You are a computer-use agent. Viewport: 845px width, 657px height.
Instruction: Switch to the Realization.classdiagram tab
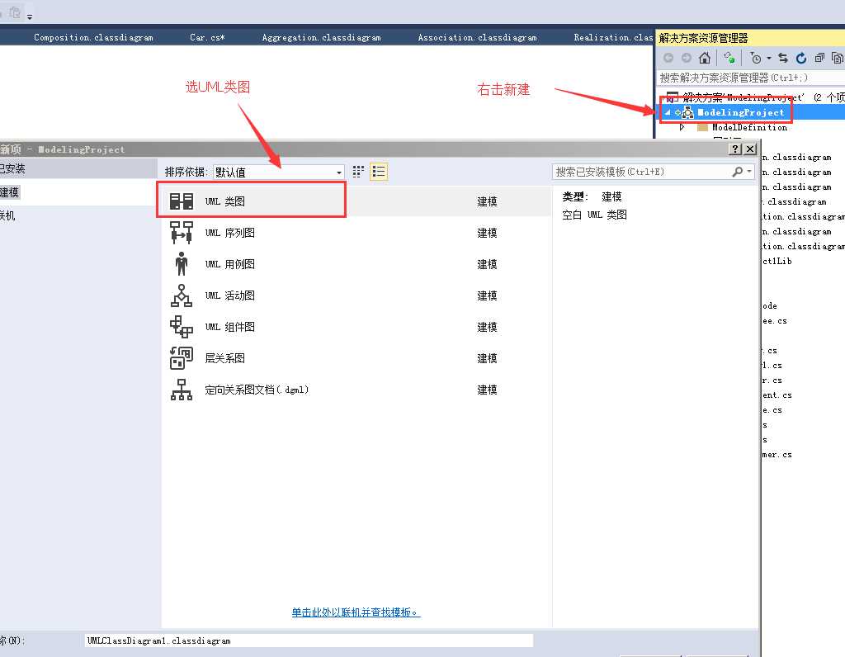[x=613, y=37]
